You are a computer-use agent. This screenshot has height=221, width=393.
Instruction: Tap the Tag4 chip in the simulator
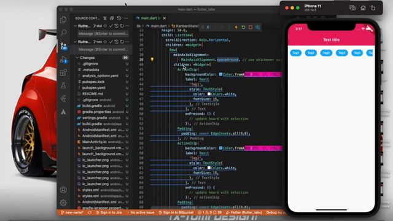point(341,53)
